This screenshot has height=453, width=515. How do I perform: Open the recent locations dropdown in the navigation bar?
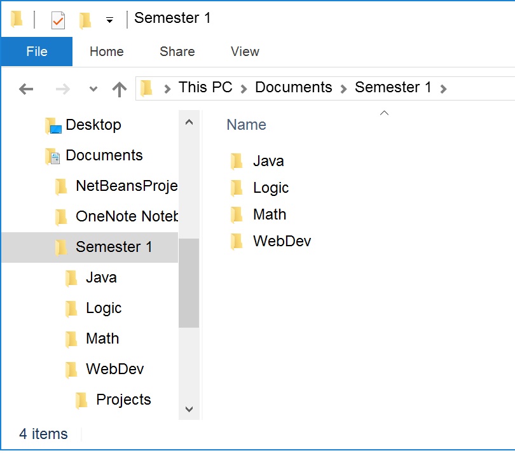coord(92,89)
